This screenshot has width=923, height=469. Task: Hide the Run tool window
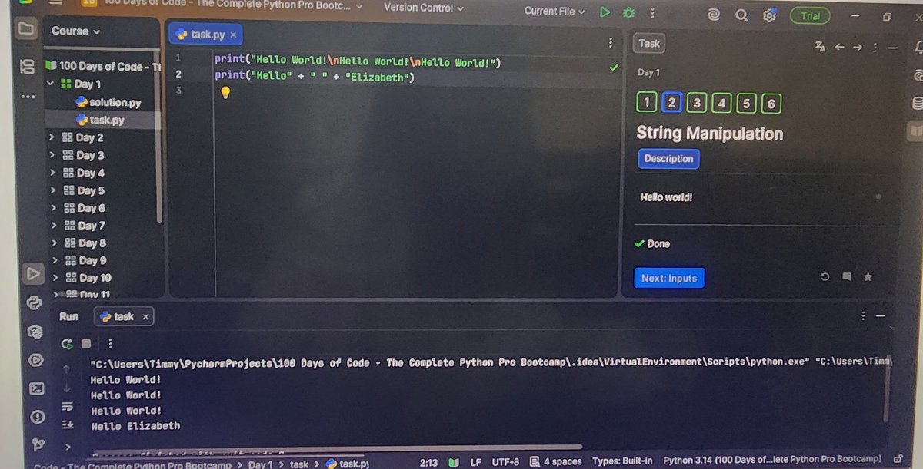pos(881,315)
